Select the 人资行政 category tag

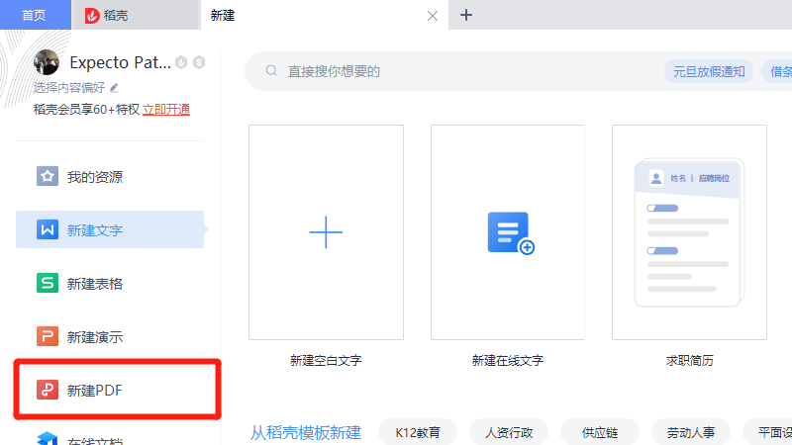[x=509, y=432]
